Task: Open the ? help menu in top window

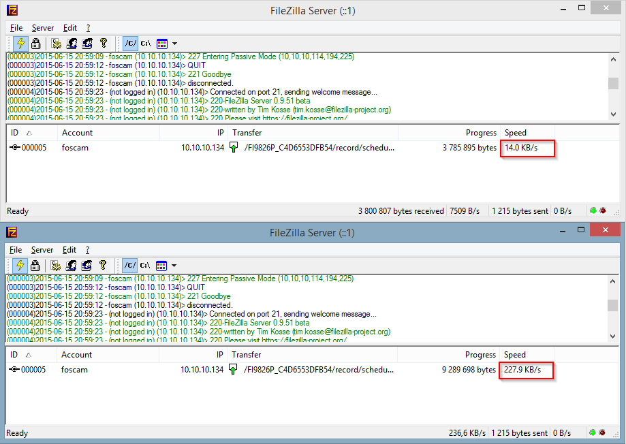Action: (89, 28)
